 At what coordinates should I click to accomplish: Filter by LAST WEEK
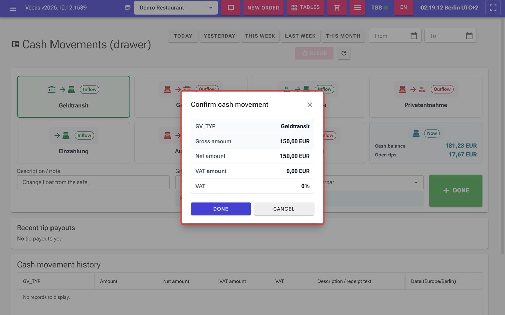[300, 36]
